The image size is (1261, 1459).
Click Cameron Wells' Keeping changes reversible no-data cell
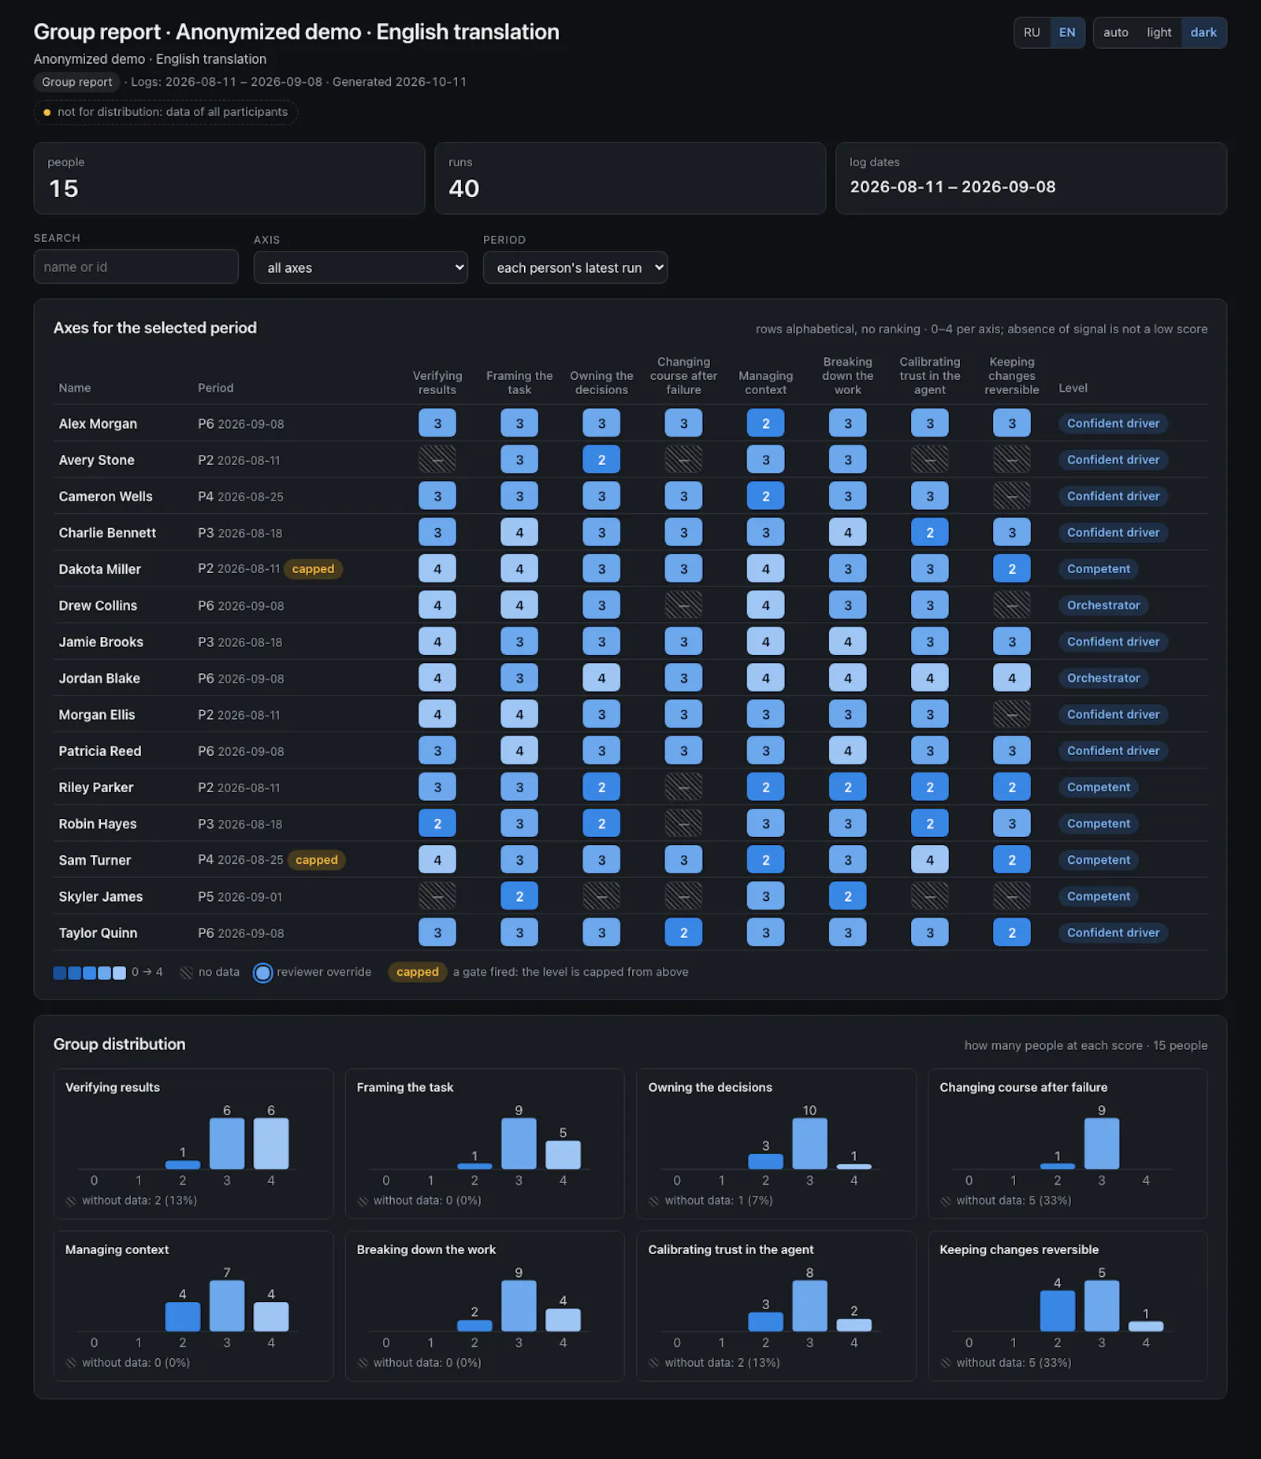1012,496
